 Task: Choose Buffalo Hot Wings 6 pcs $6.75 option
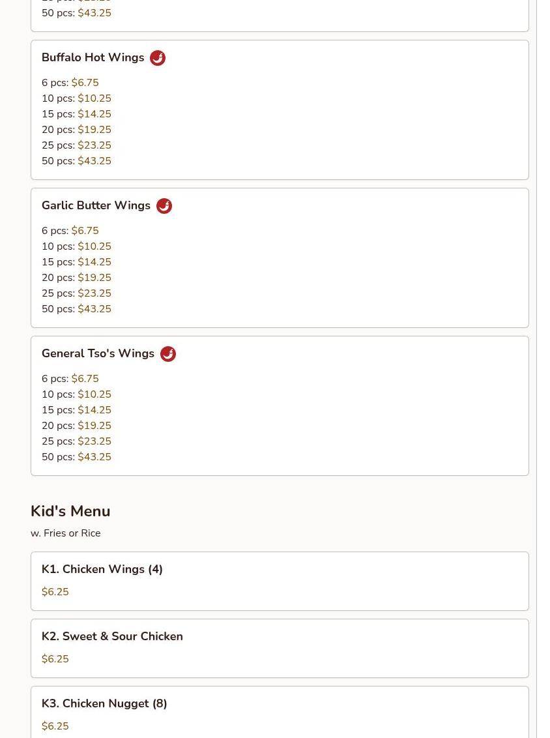click(70, 82)
